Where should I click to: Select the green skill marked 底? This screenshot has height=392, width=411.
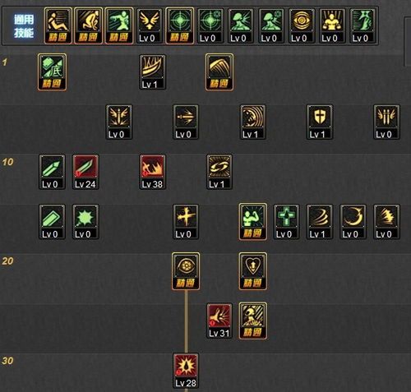point(52,72)
